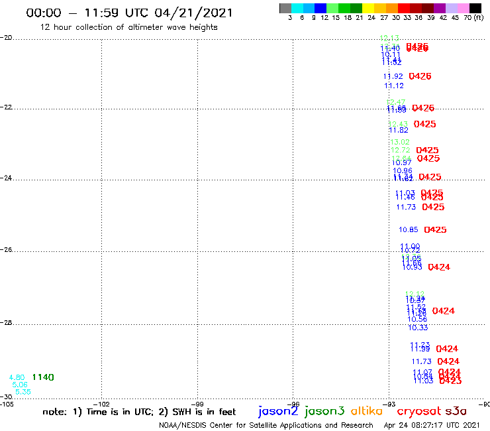The image size is (490, 431).
Task: Click the '-102' longitude axis label
Action: pos(101,404)
